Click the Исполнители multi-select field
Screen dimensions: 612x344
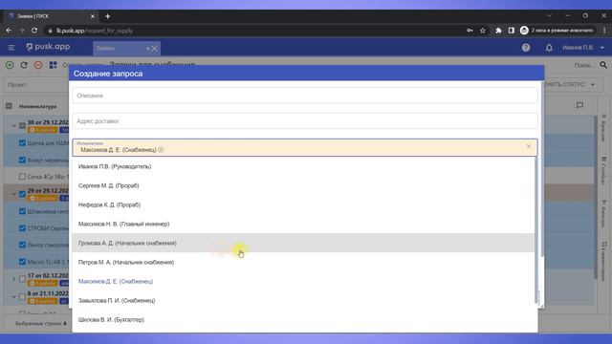[x=304, y=147]
